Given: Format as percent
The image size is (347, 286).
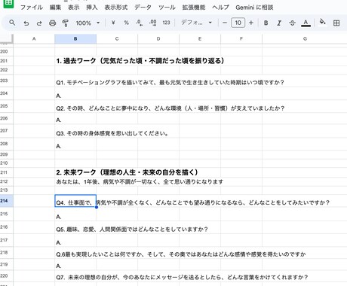Looking at the screenshot, I should [x=126, y=23].
